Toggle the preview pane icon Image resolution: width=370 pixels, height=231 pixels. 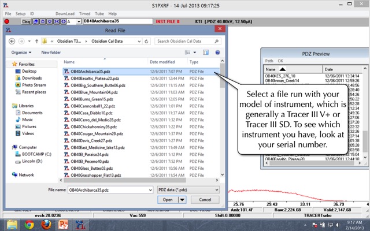pyautogui.click(x=206, y=53)
